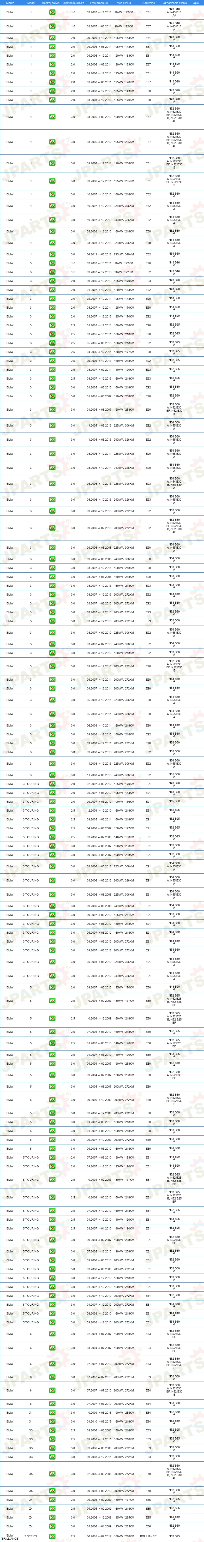
Task: Click 'Z4' model cell in 195kW/265KM E85 row
Action: click(31, 1517)
